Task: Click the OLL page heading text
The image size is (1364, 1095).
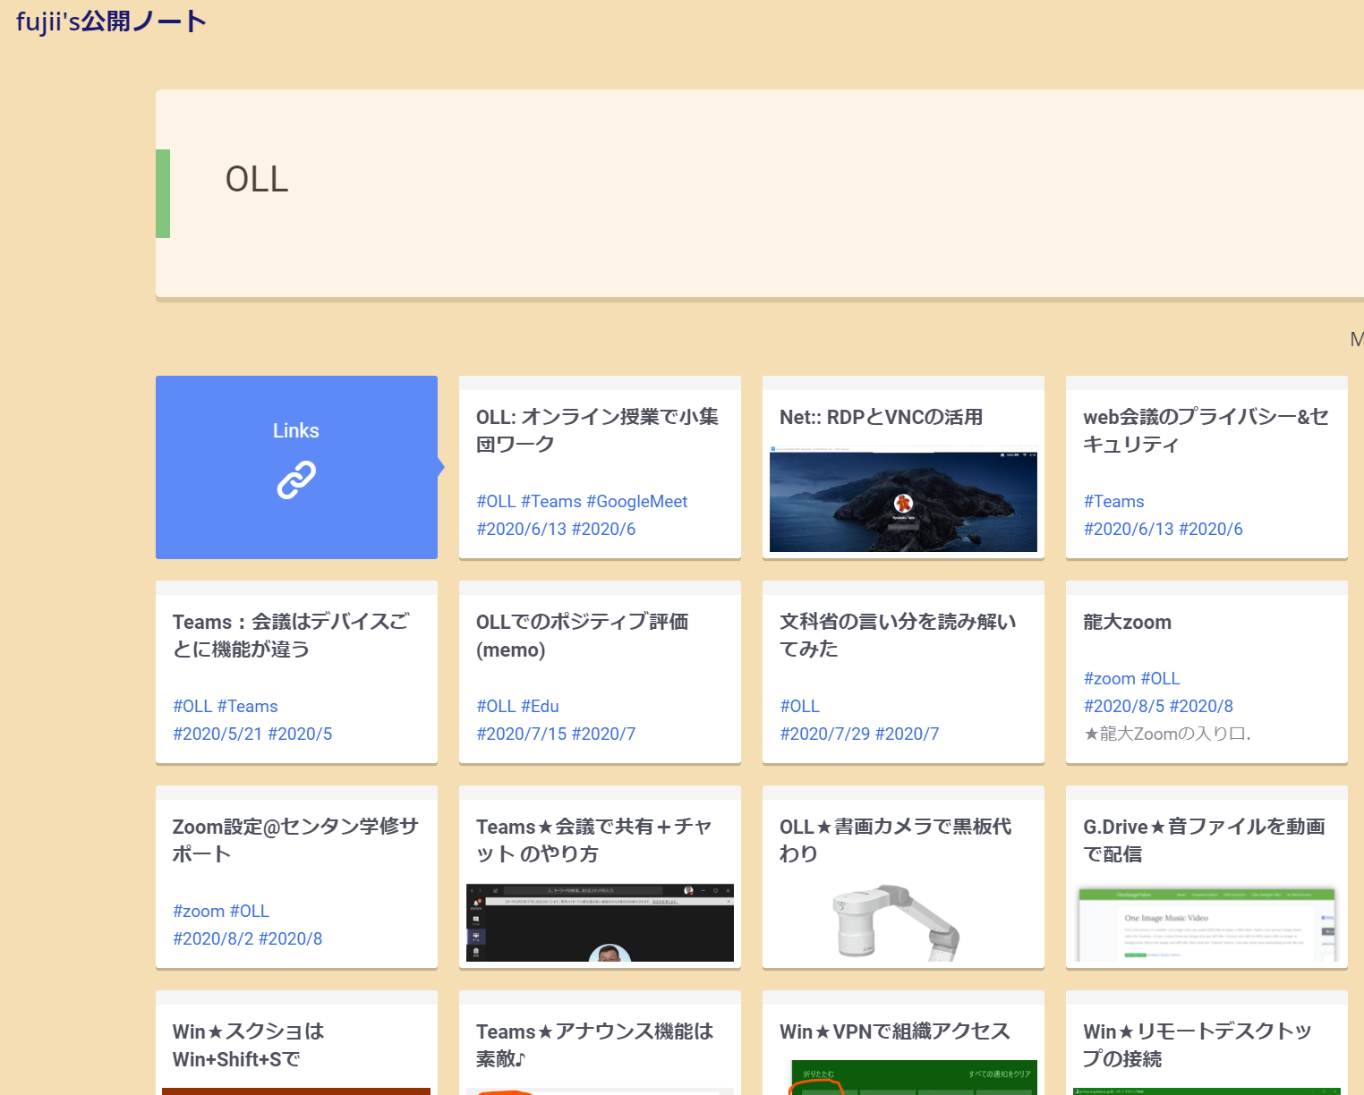Action: point(257,179)
